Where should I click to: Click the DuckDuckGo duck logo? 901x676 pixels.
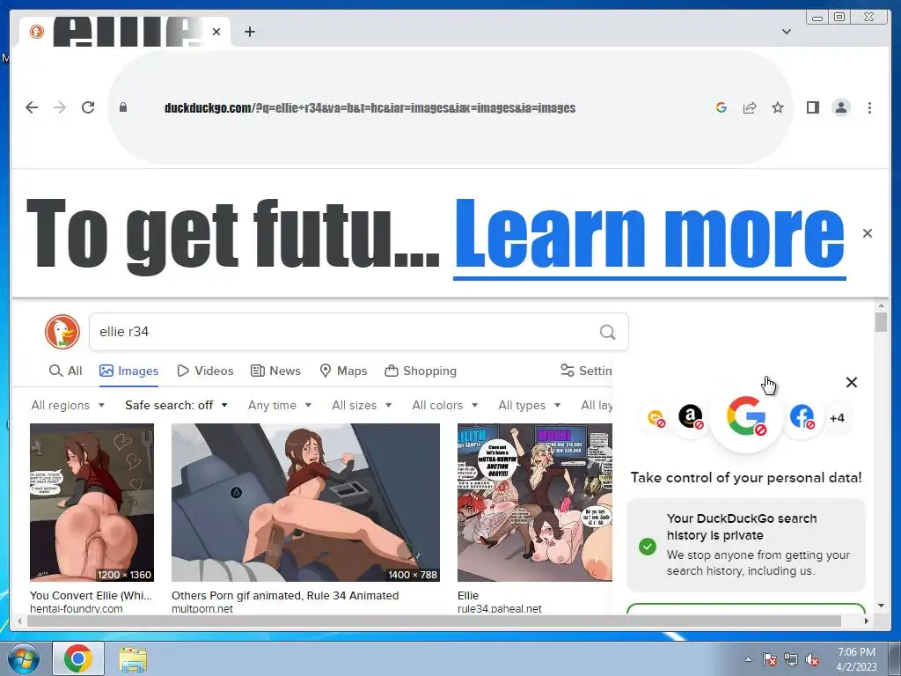coord(62,332)
